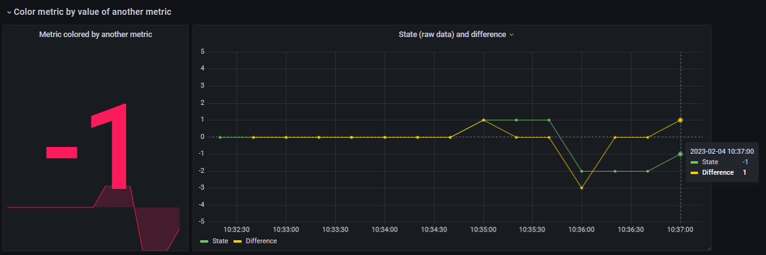Click the green State legend color swatch
Screen dimensions: 766x255
[x=204, y=241]
